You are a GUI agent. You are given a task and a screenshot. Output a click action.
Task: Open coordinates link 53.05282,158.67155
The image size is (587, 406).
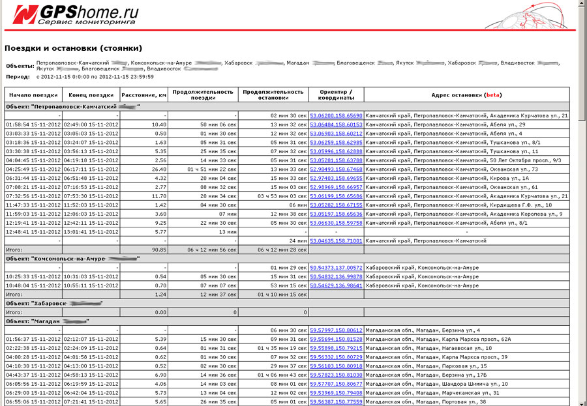pos(336,205)
